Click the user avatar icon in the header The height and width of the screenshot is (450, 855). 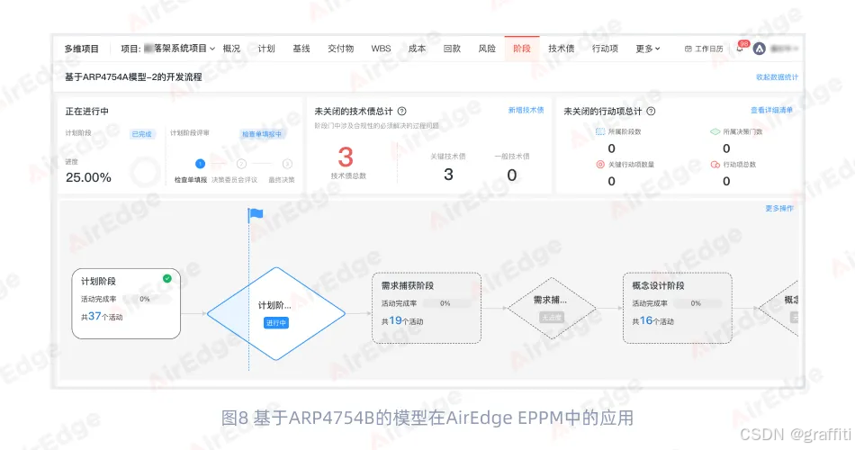759,49
